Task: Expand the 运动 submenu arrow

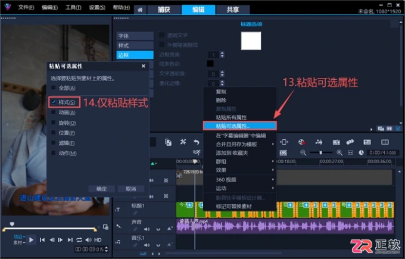Action: click(273, 188)
